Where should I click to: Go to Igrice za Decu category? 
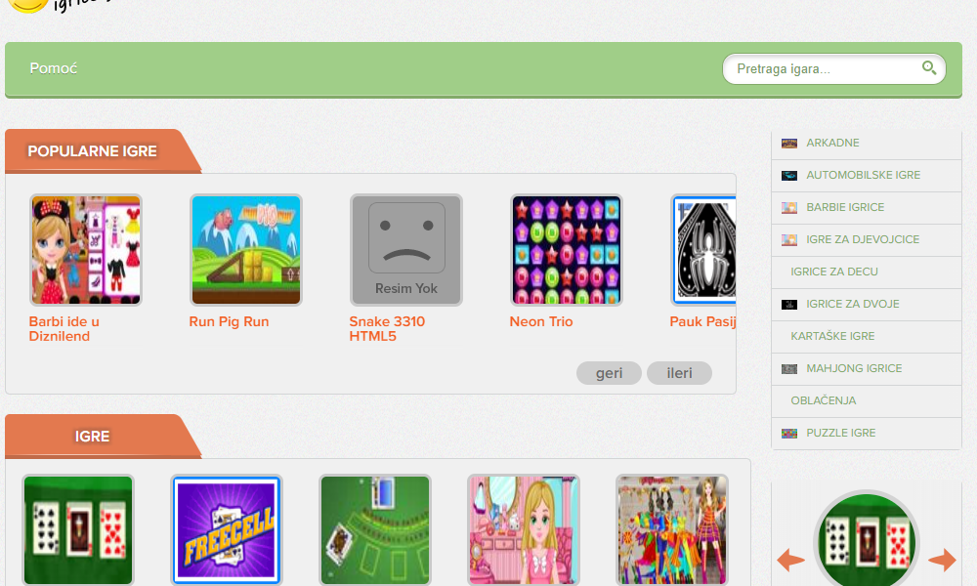(833, 272)
